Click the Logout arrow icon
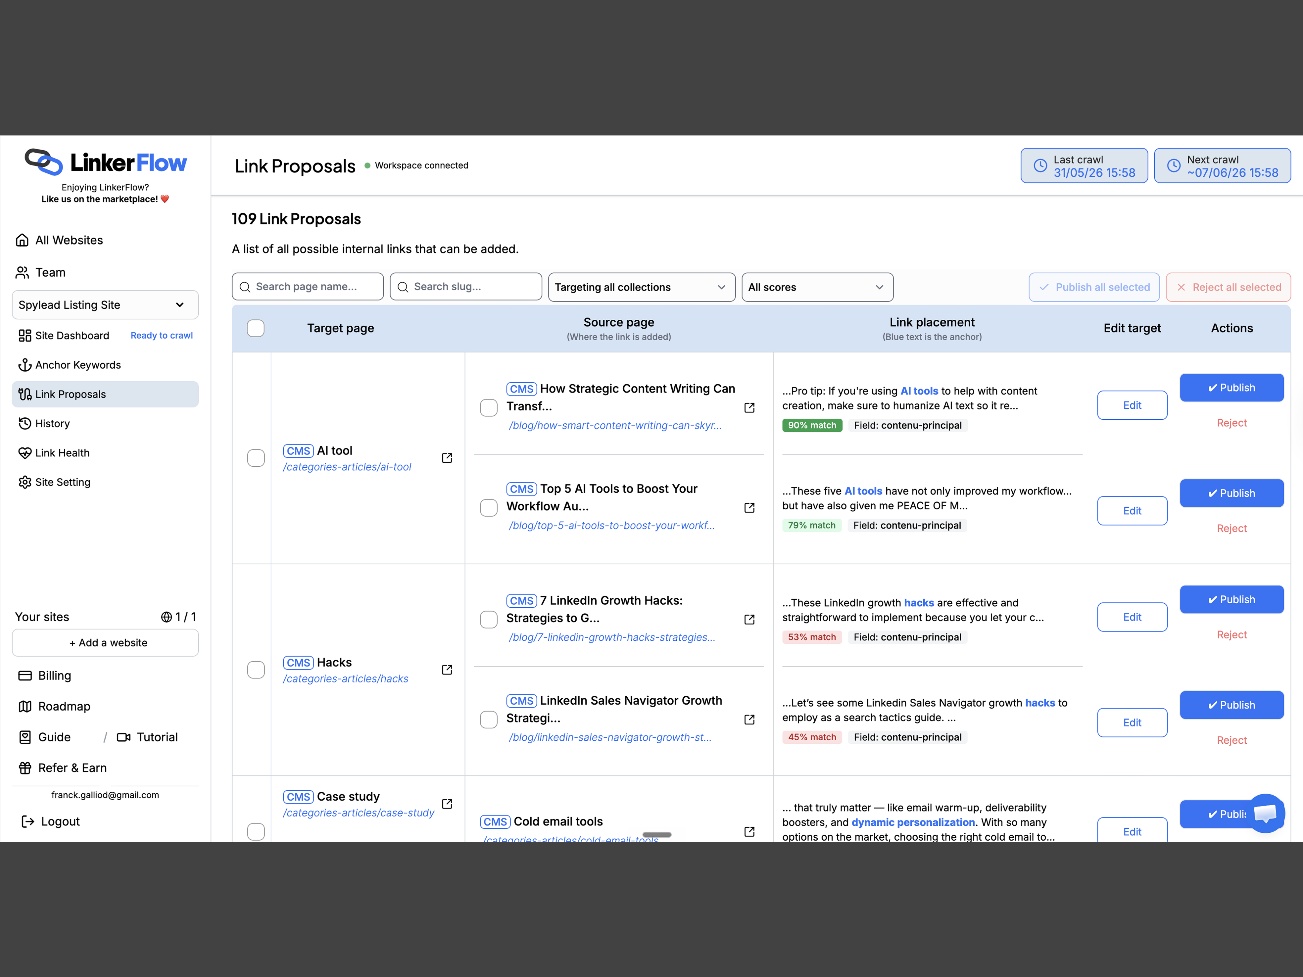 point(28,821)
